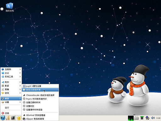Image resolution: width=161 pixels, height=121 pixels.
Task: Select pupX X属性设置 menu entry
Action: point(40,86)
